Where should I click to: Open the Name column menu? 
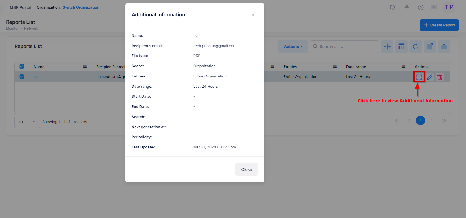[85, 66]
